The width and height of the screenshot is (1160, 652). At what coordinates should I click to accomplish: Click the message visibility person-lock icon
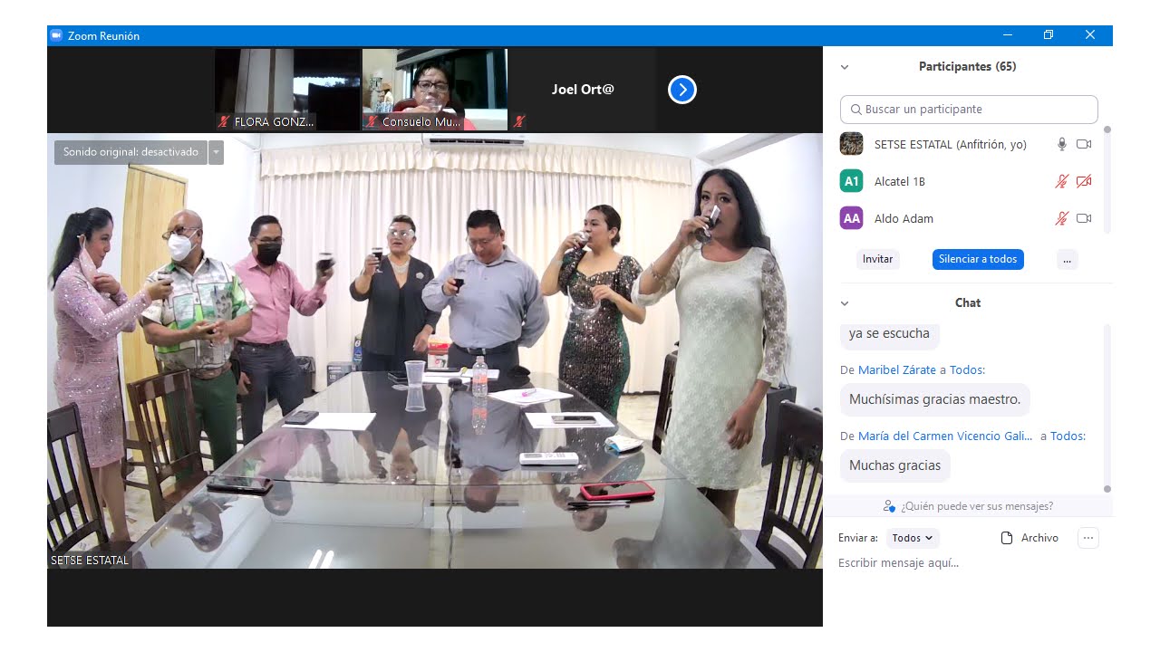pyautogui.click(x=890, y=506)
